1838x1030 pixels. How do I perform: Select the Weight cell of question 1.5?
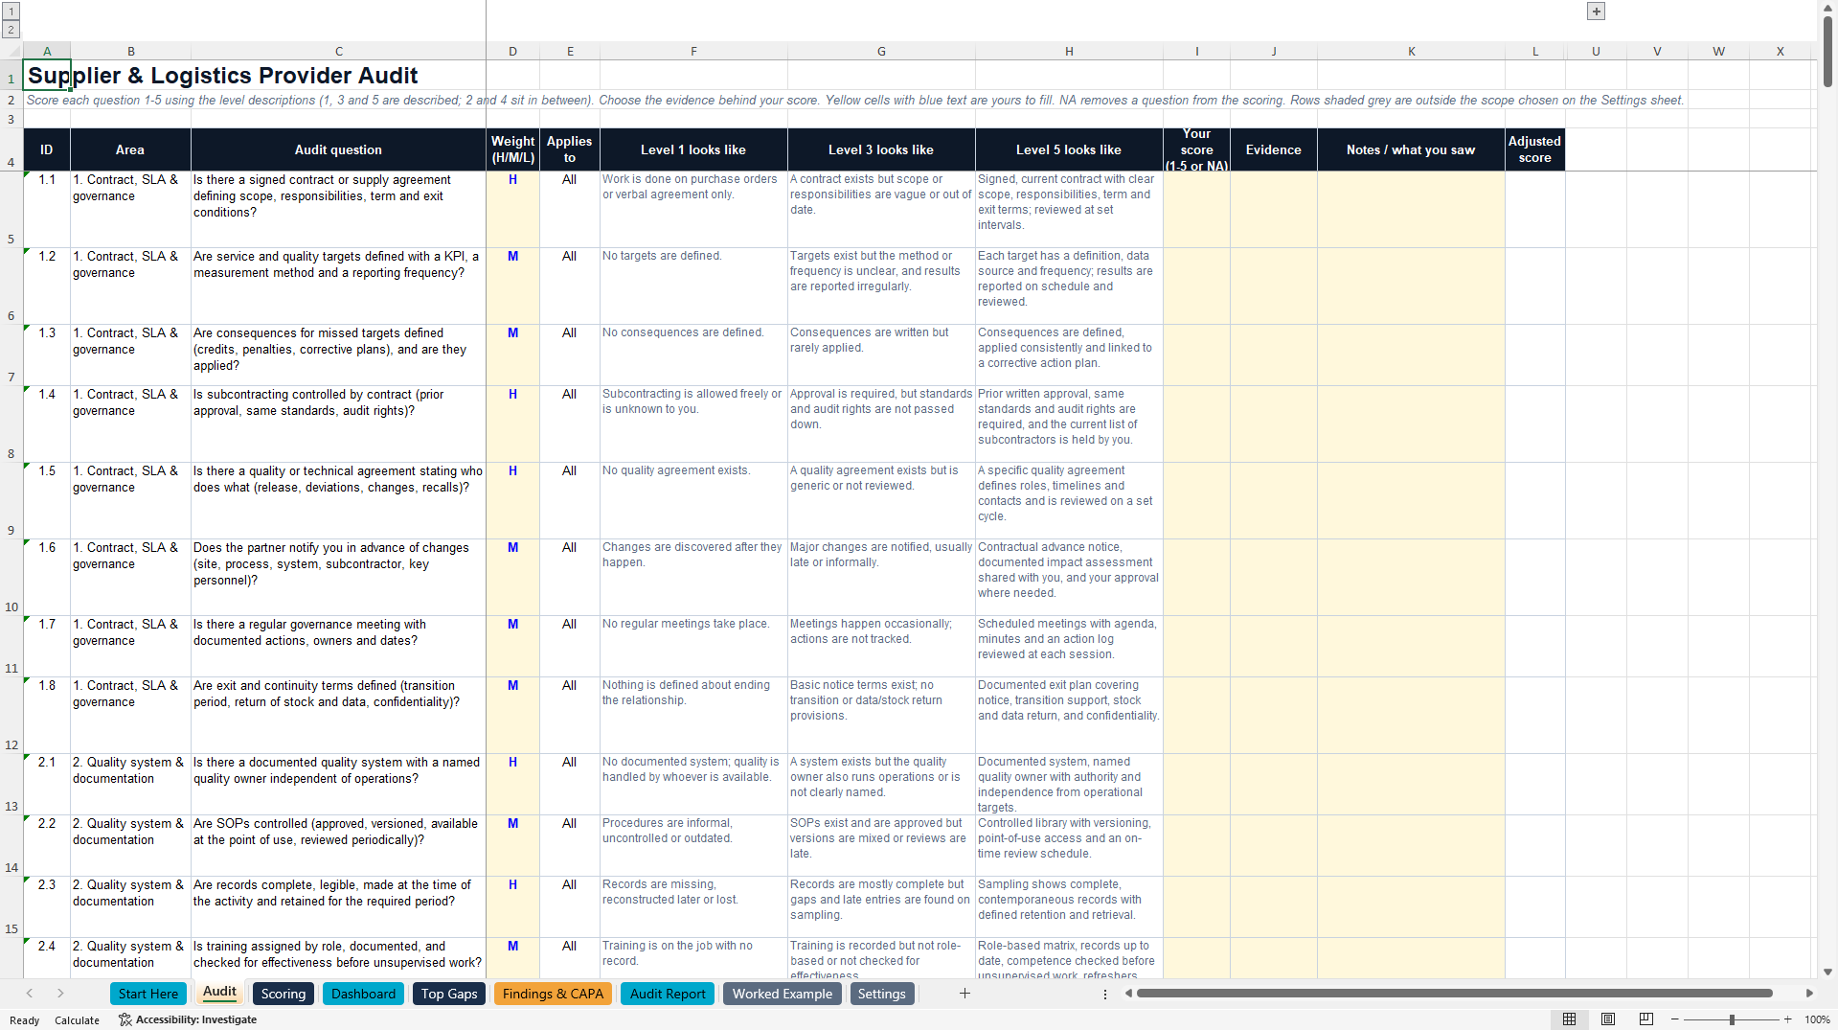point(512,501)
